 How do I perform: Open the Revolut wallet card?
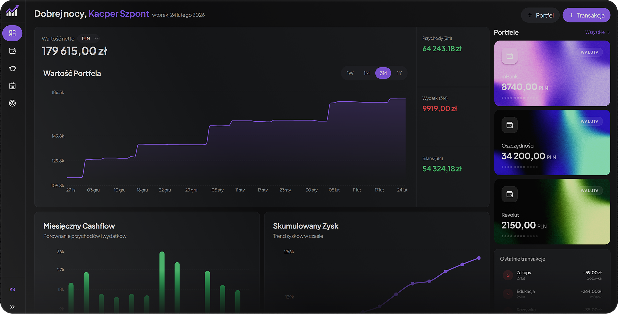(x=552, y=212)
